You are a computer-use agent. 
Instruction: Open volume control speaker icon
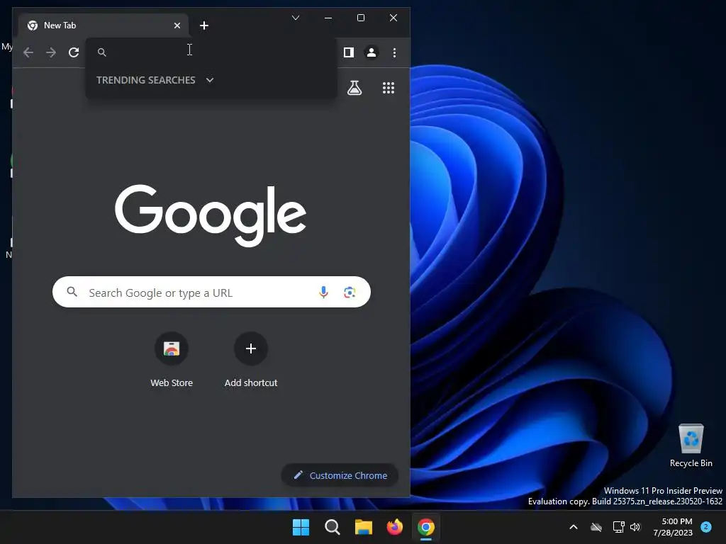[x=635, y=527]
